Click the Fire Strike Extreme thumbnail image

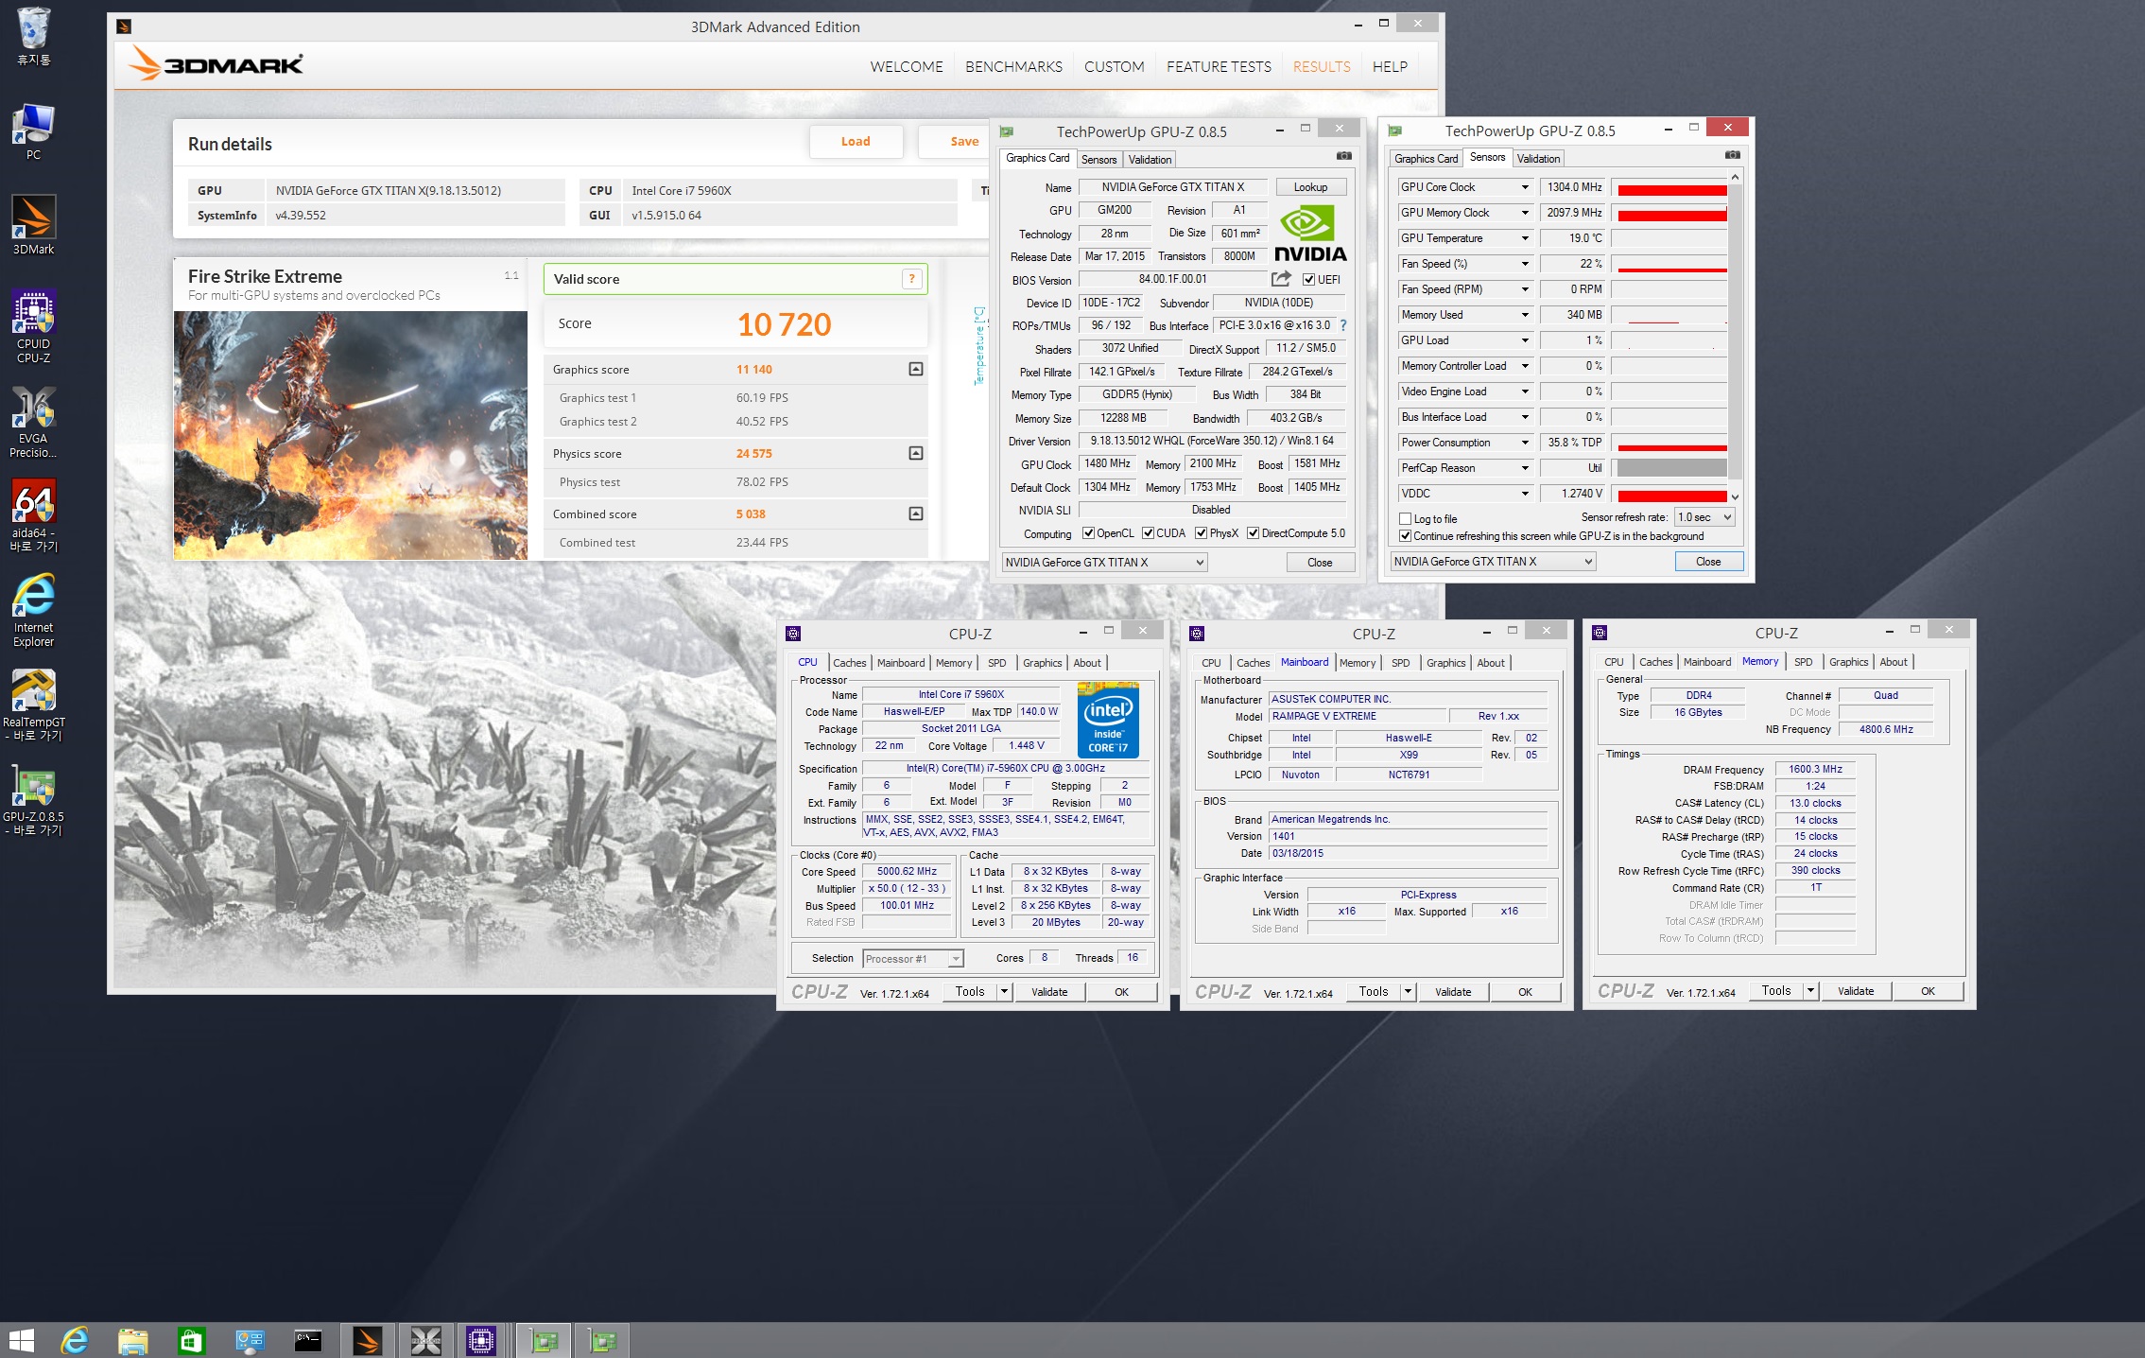coord(351,435)
